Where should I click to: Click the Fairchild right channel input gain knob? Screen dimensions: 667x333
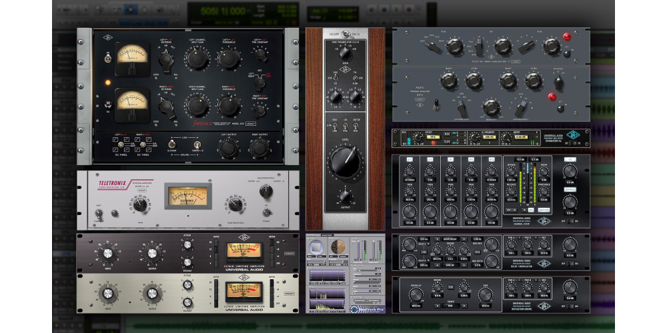[197, 106]
